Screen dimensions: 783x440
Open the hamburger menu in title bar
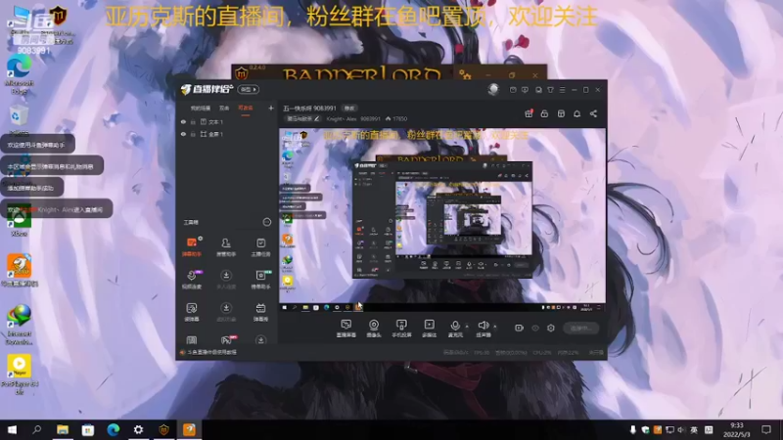click(562, 90)
